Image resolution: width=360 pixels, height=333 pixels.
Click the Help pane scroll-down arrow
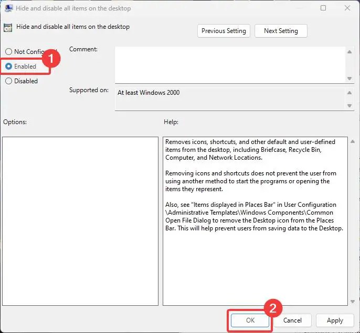353,302
